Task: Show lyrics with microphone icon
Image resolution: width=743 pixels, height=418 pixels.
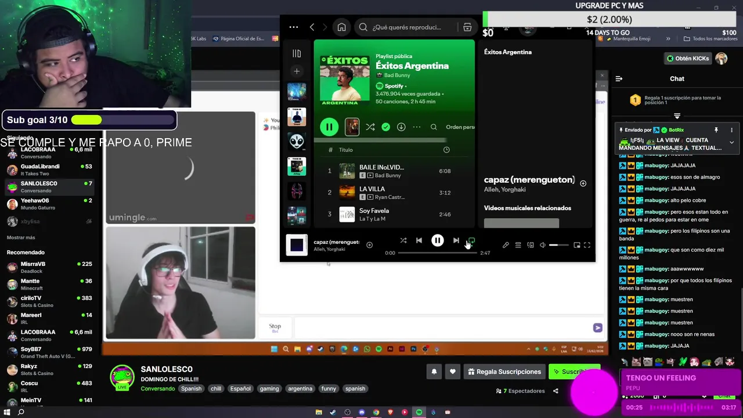Action: click(506, 246)
